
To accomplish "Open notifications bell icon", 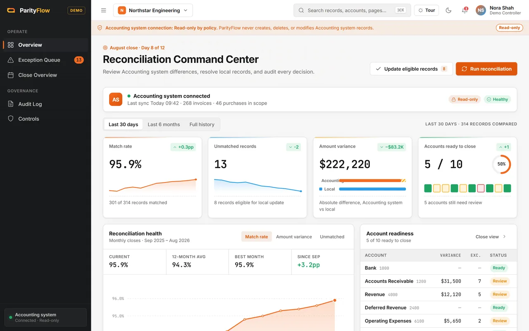I will tap(465, 10).
